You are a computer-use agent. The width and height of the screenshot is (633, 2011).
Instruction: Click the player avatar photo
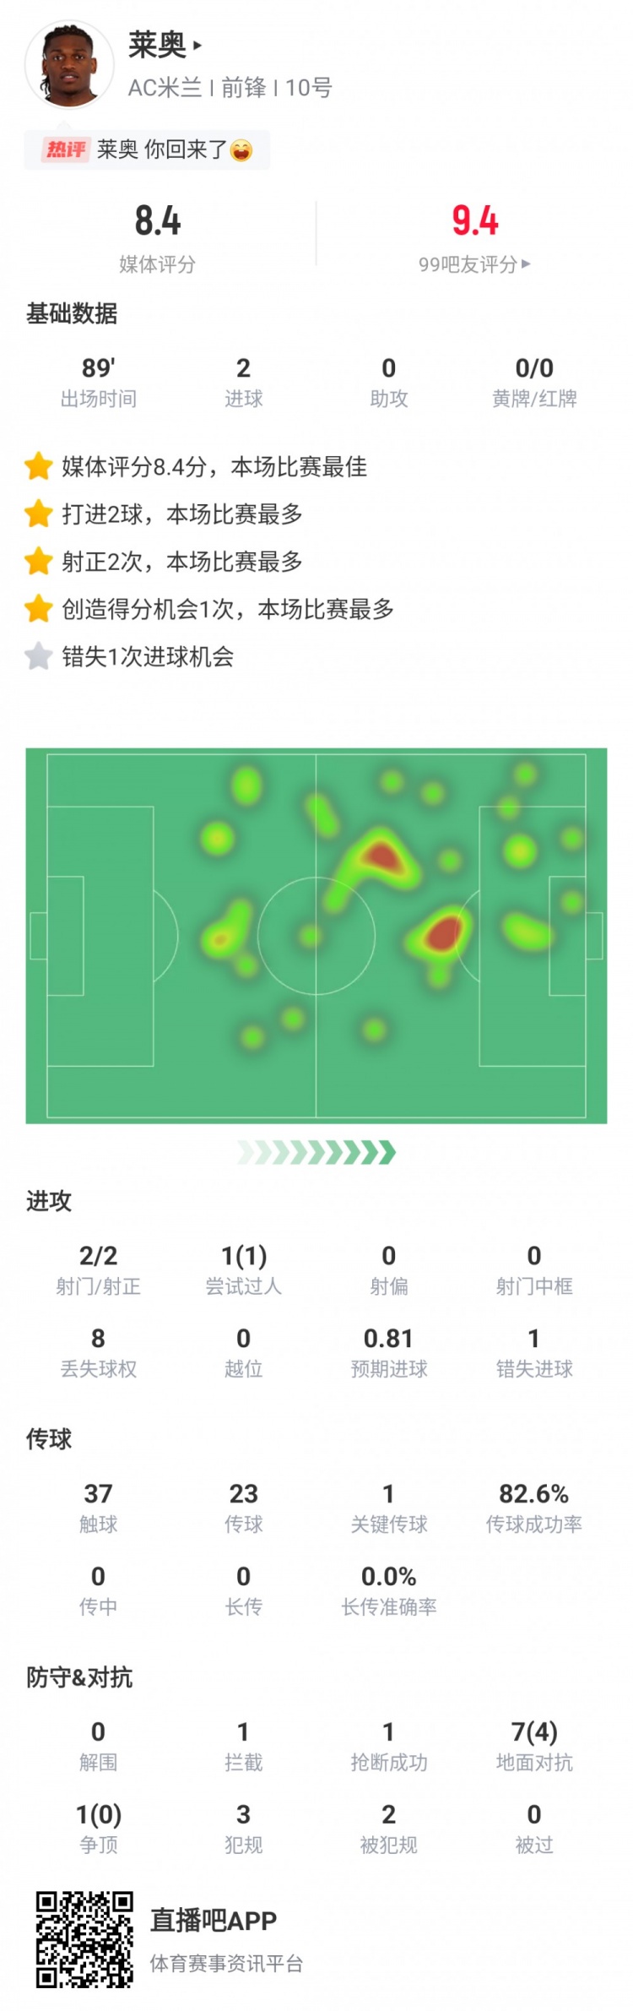[x=69, y=65]
